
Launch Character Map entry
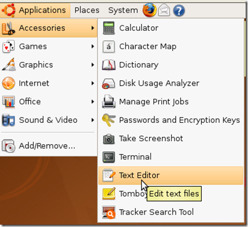[171, 46]
